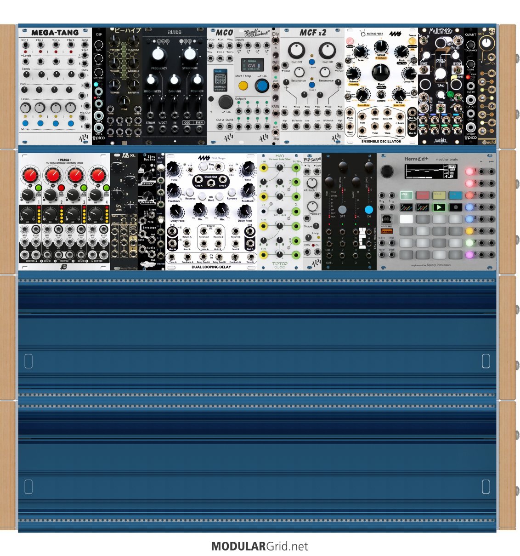Click the red Scale button on Pico Quant
Image resolution: width=520 pixels, height=556 pixels.
pos(469,77)
